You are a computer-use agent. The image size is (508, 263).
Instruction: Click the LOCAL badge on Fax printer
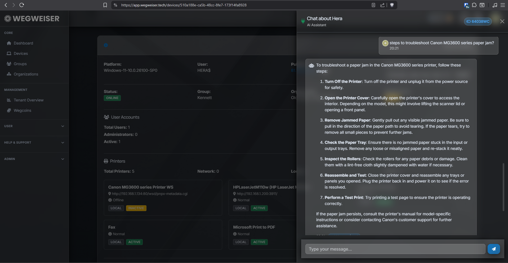pyautogui.click(x=116, y=242)
